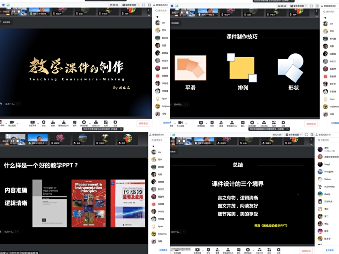The image size is (339, 254).
Task: Open 演讲者视图 dropdown in the 02:21:09 meeting
Action: [293, 135]
